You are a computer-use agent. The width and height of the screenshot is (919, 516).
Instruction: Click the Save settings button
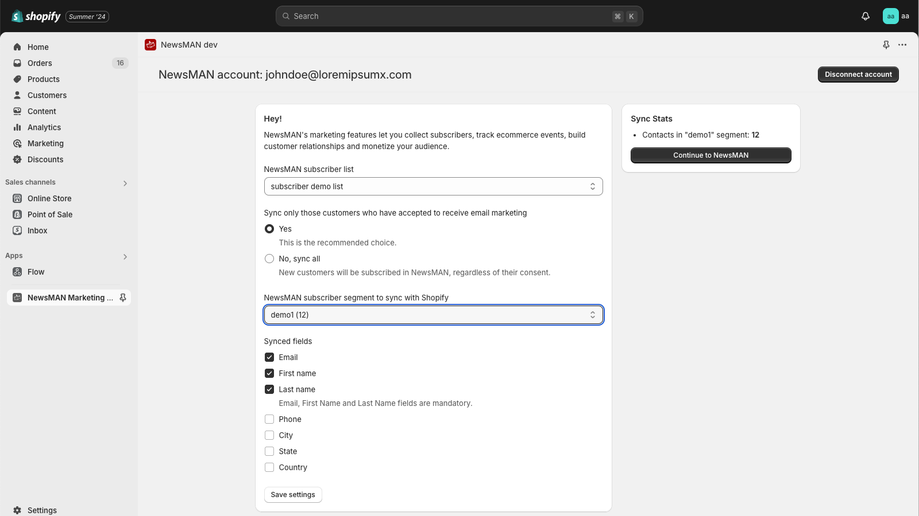[293, 495]
